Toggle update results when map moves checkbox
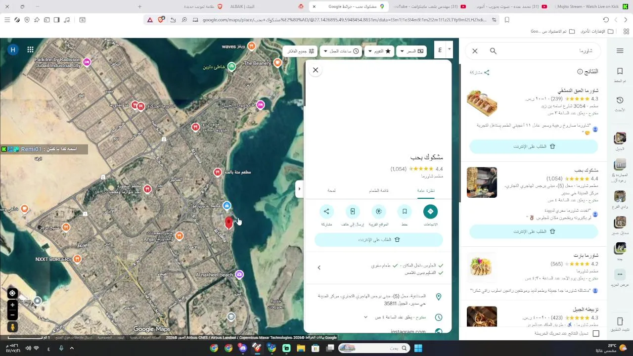The height and width of the screenshot is (356, 633). pos(596,333)
